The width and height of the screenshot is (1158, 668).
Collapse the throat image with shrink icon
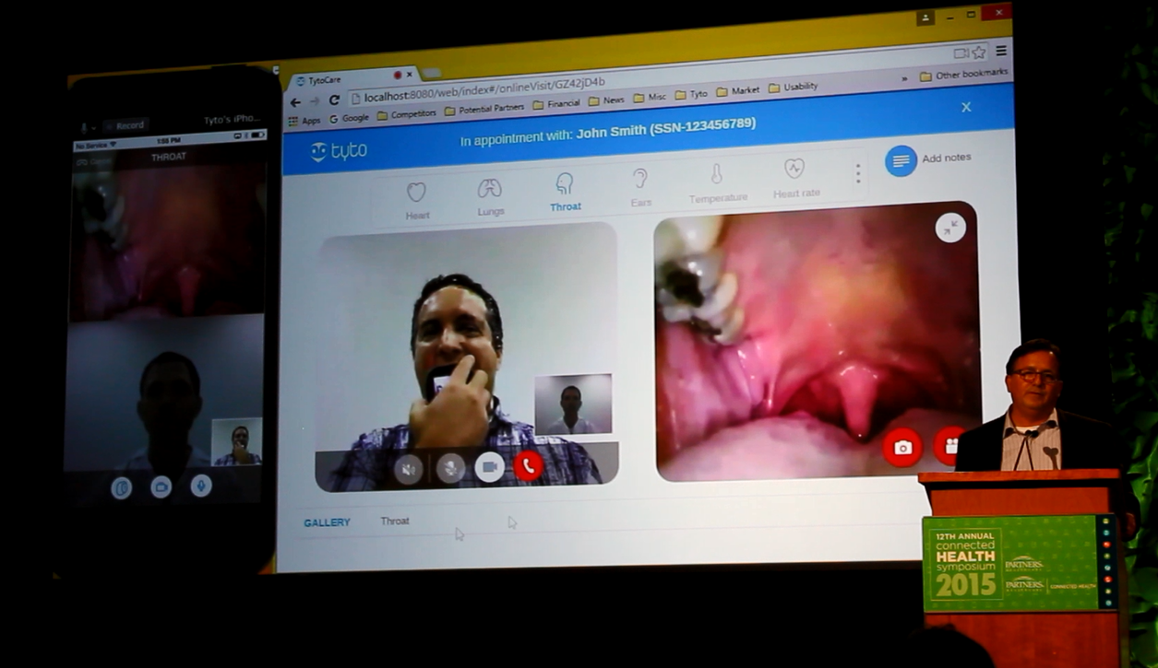tap(949, 228)
